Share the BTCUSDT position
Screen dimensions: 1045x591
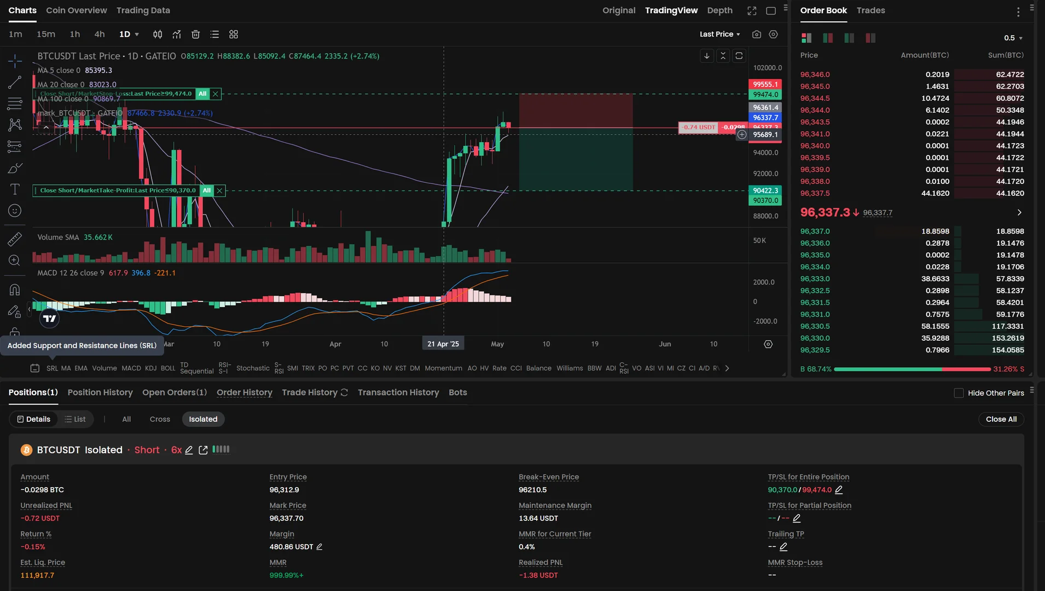point(203,450)
